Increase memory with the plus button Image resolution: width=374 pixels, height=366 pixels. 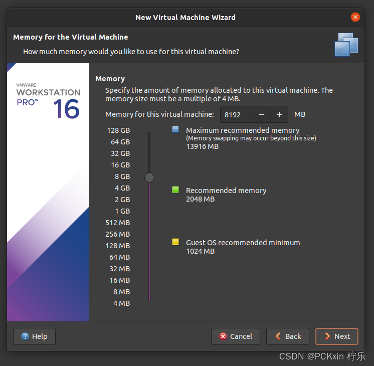pyautogui.click(x=279, y=114)
